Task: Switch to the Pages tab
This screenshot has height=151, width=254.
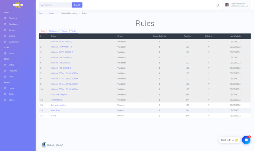Action: (x=64, y=31)
